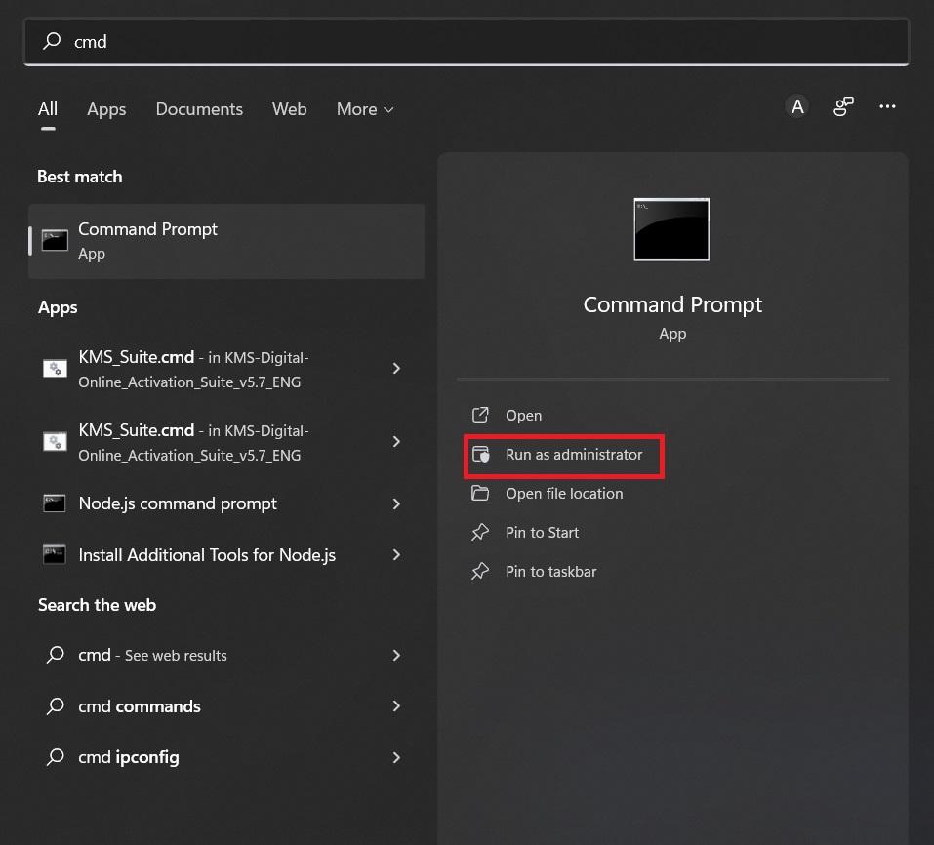The image size is (934, 845).
Task: Open the Command Prompt file location
Action: coord(563,493)
